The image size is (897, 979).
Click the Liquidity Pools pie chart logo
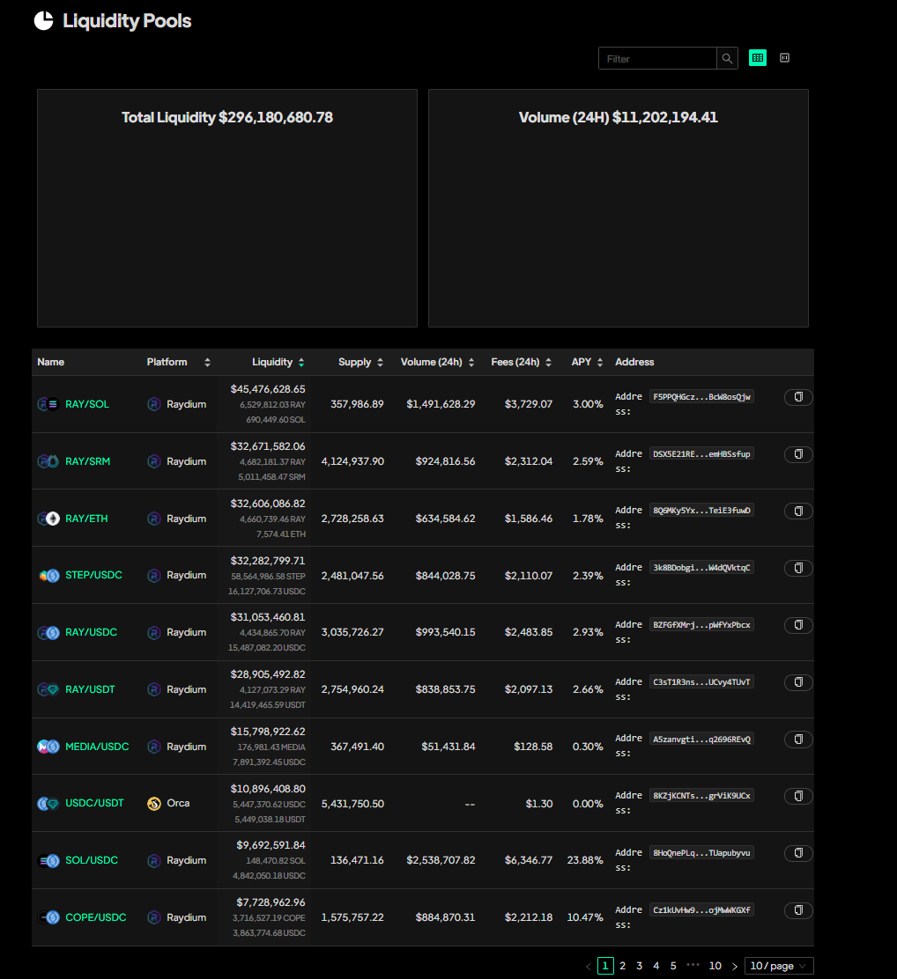point(44,20)
